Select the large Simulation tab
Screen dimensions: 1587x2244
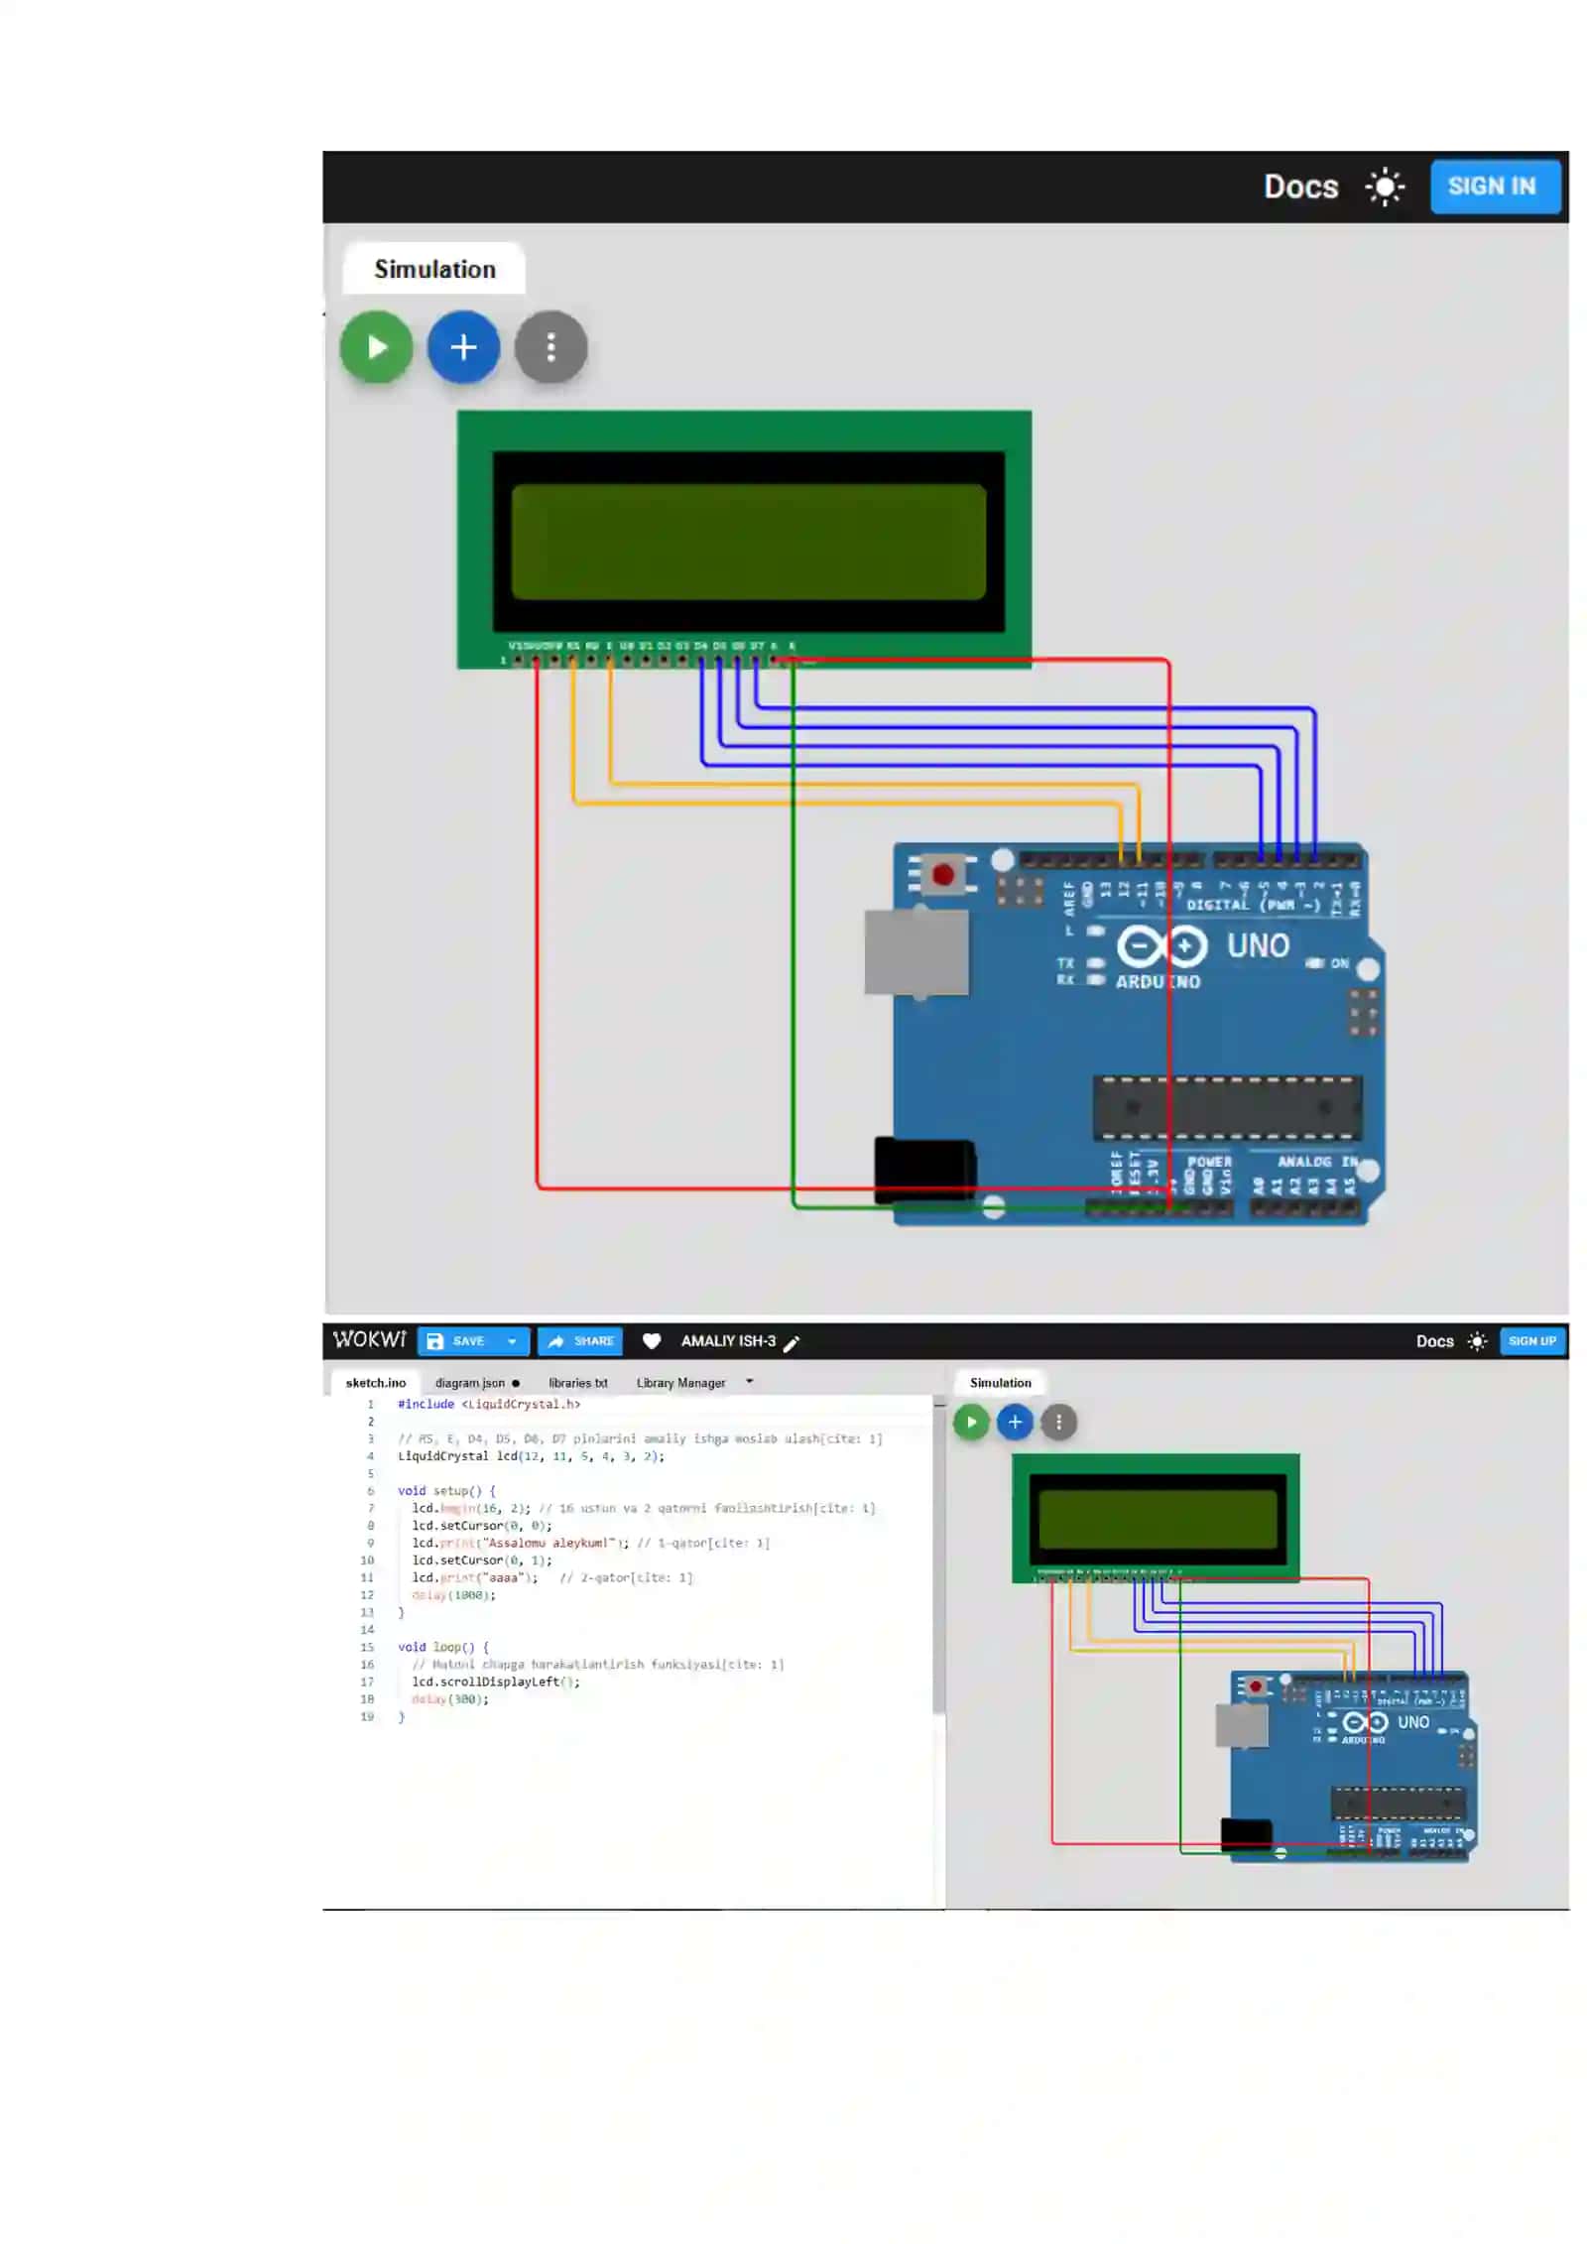click(433, 269)
